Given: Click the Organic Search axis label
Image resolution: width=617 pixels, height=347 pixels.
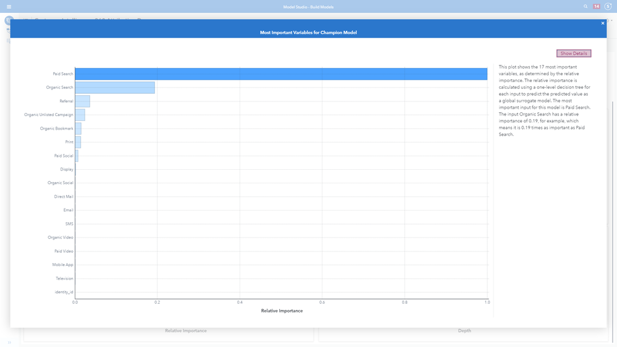Looking at the screenshot, I should coord(59,87).
